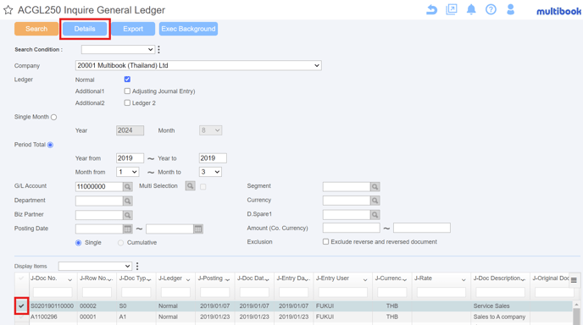Toggle row checkbox for A1100296
The image size is (583, 325).
(x=21, y=317)
